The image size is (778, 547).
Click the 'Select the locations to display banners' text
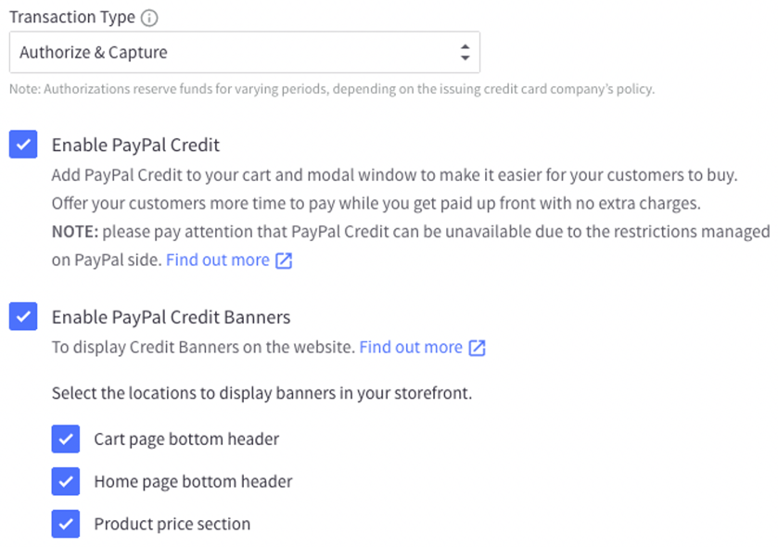click(x=261, y=393)
